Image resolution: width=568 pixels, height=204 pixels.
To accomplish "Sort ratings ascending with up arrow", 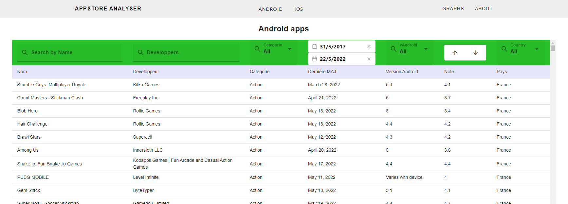I will coord(455,53).
